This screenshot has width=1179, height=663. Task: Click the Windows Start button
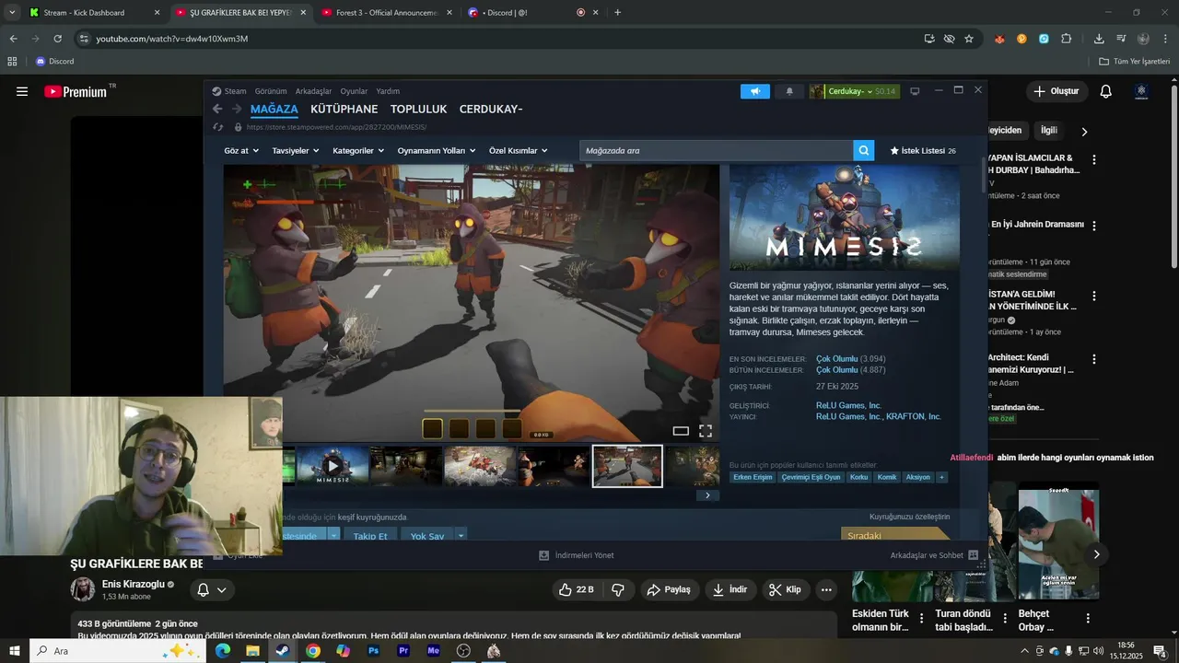14,651
